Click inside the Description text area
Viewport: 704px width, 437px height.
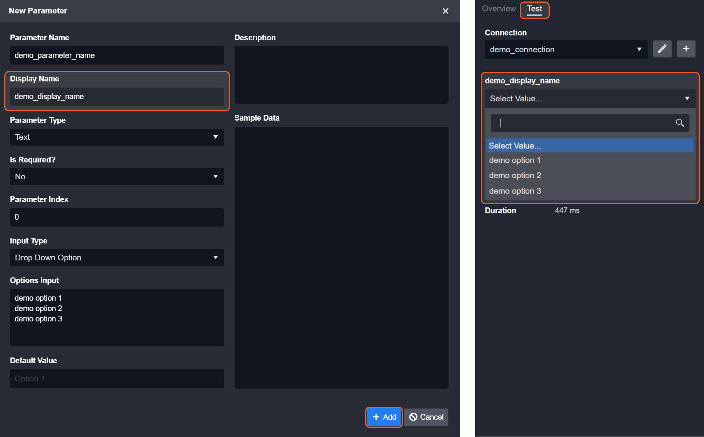(x=341, y=75)
